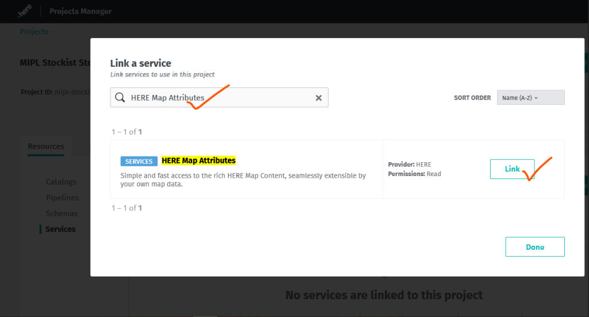Click the Provider: HERE text

click(x=410, y=165)
